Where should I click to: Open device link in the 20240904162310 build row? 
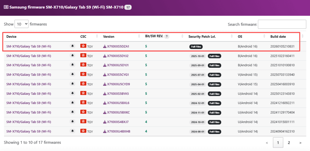click(x=29, y=131)
